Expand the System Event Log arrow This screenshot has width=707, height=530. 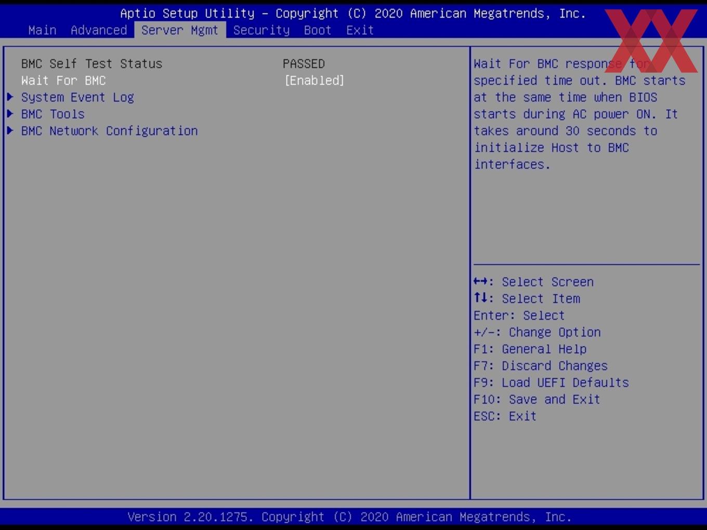point(10,97)
